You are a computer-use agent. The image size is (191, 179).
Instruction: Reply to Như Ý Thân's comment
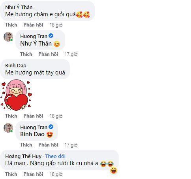tap(33, 25)
